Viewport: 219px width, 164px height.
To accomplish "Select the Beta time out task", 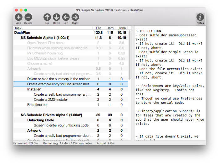I will pyautogui.click(x=70, y=105).
